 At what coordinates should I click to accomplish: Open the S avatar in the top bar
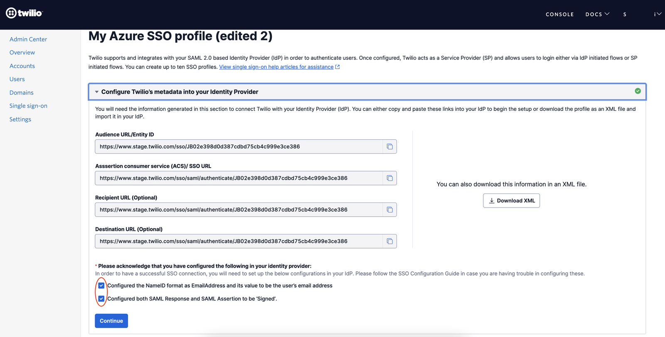[624, 14]
